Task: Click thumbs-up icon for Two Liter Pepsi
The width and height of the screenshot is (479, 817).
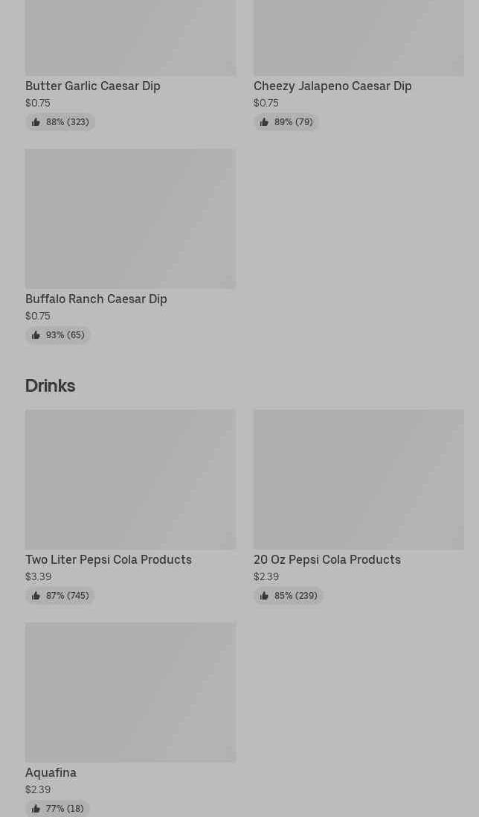Action: [36, 596]
